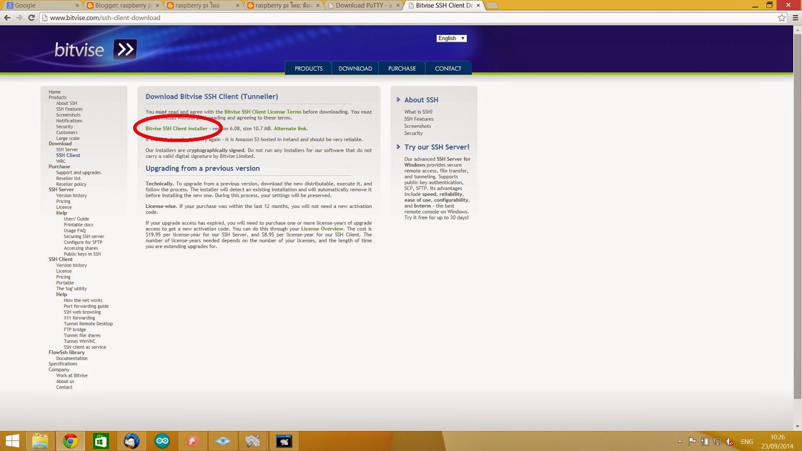Open the Action Center flag icon
802x451 pixels.
(692, 441)
